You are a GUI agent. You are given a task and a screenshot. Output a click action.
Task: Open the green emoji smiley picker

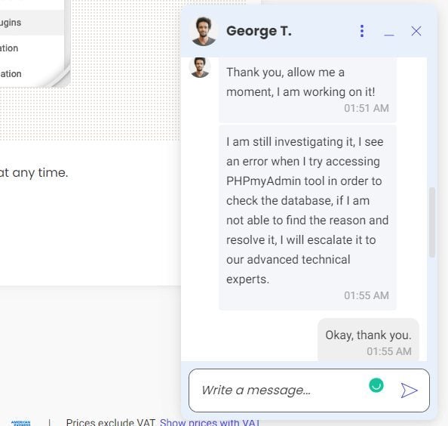coord(376,385)
